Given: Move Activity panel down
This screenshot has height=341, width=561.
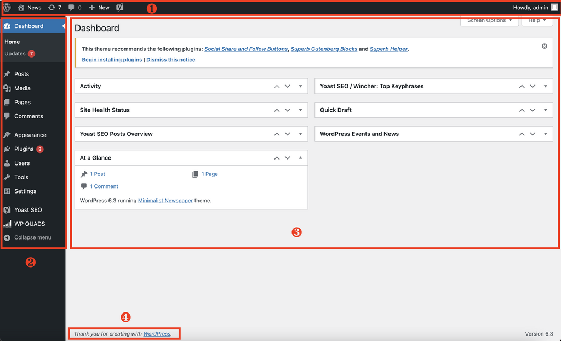Looking at the screenshot, I should [288, 86].
